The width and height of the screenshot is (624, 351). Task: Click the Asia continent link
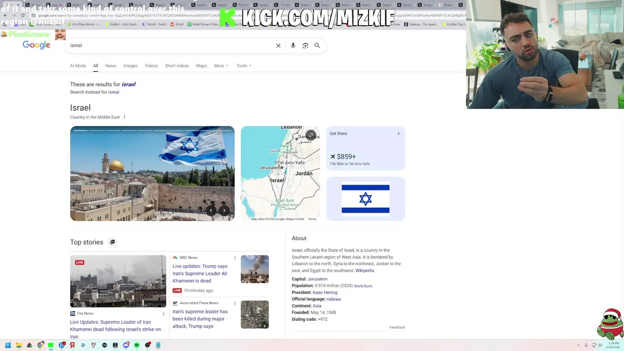point(317,306)
